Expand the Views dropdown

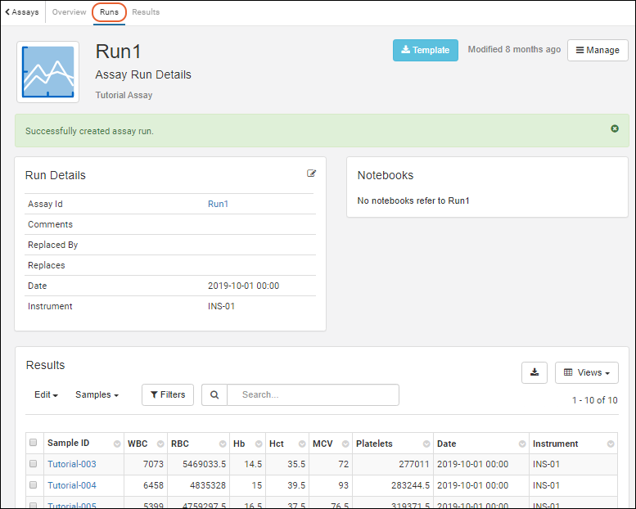pyautogui.click(x=586, y=372)
